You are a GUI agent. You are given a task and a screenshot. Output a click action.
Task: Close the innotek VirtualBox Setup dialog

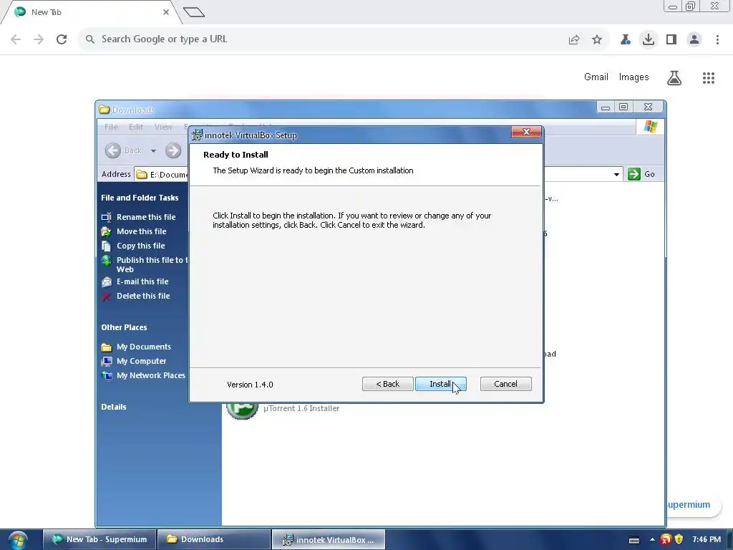[526, 132]
